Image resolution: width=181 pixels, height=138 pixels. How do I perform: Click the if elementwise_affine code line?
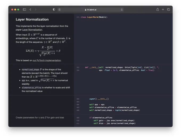pyautogui.click(x=101, y=118)
